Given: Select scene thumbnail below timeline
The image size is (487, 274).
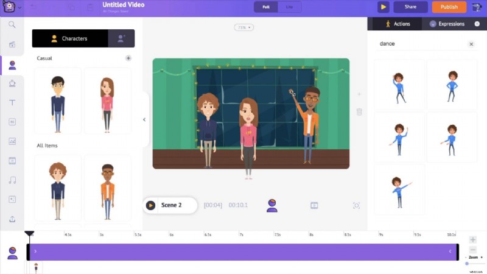Looking at the screenshot, I should [x=36, y=267].
